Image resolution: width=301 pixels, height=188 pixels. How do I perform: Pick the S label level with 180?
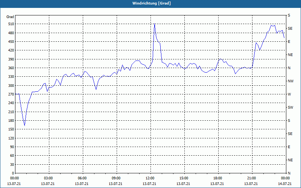[x=289, y=120]
